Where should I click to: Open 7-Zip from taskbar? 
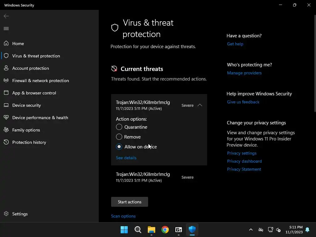(179, 230)
